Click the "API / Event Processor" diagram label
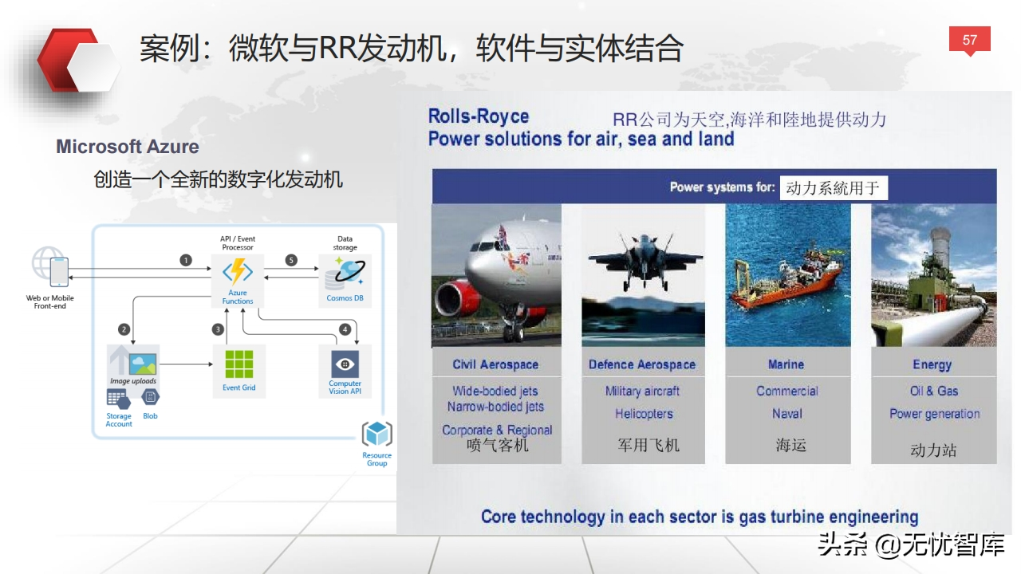Screen dimensions: 1021x574 [238, 243]
